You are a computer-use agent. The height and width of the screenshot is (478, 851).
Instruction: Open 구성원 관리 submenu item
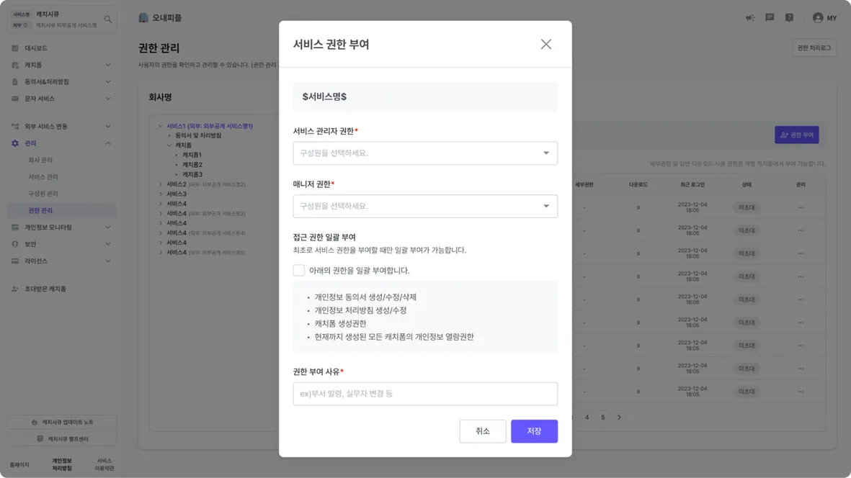tap(43, 194)
